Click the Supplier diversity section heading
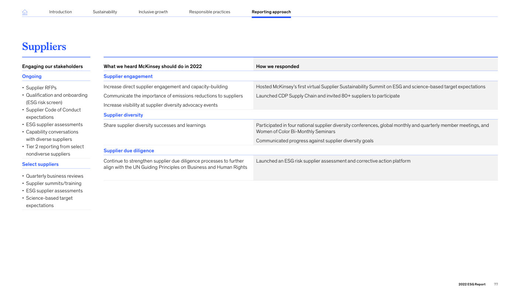The image size is (520, 292). point(123,115)
